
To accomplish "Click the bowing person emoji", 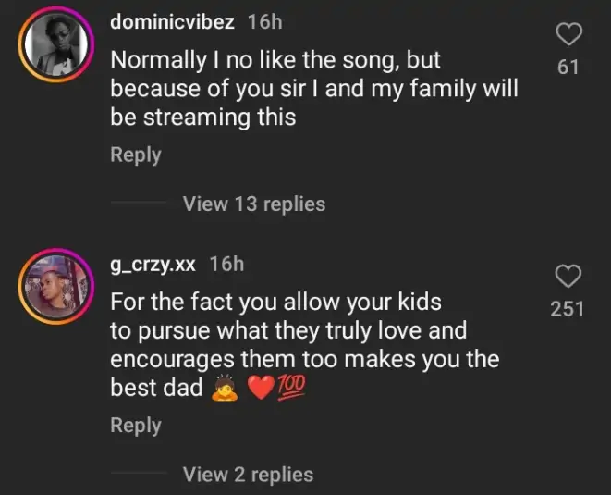I will point(224,389).
